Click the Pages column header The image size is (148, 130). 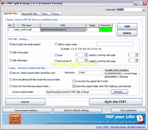point(92,25)
